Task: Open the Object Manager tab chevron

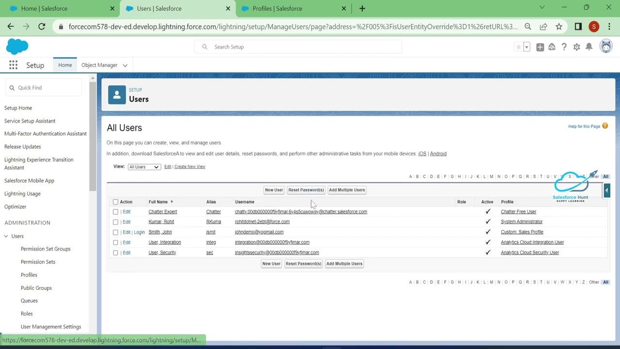Action: click(125, 65)
